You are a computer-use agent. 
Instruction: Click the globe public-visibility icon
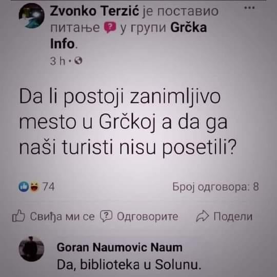78,61
